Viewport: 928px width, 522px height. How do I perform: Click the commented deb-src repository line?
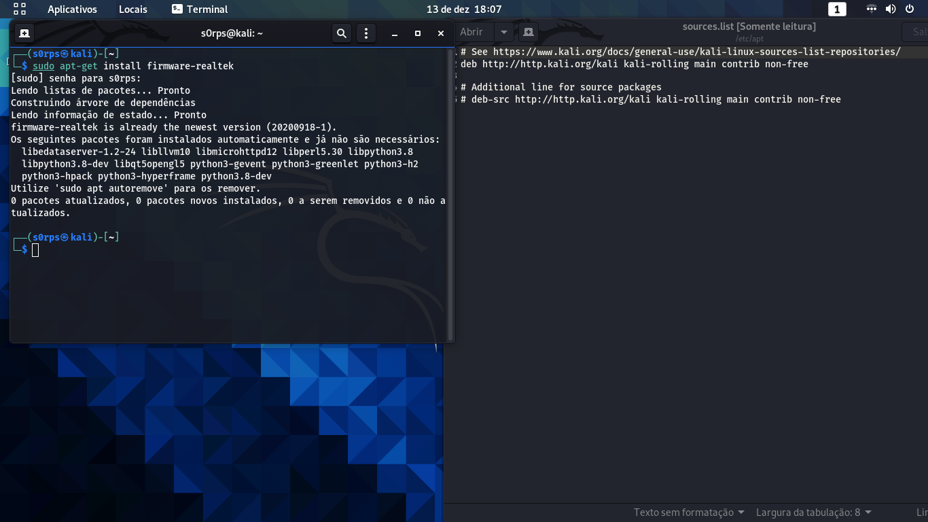click(651, 99)
